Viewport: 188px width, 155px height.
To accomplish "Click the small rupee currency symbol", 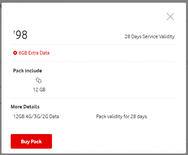I will (14, 32).
